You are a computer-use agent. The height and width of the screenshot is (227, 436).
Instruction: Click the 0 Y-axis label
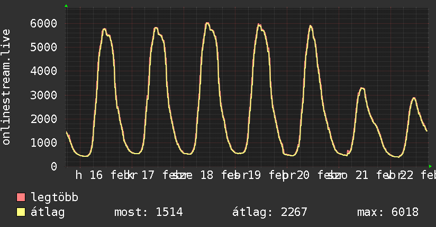click(54, 166)
